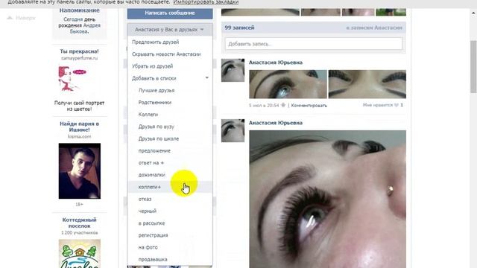The width and height of the screenshot is (477, 268).
Task: Click the Напоминание heading
Action: 80,10
